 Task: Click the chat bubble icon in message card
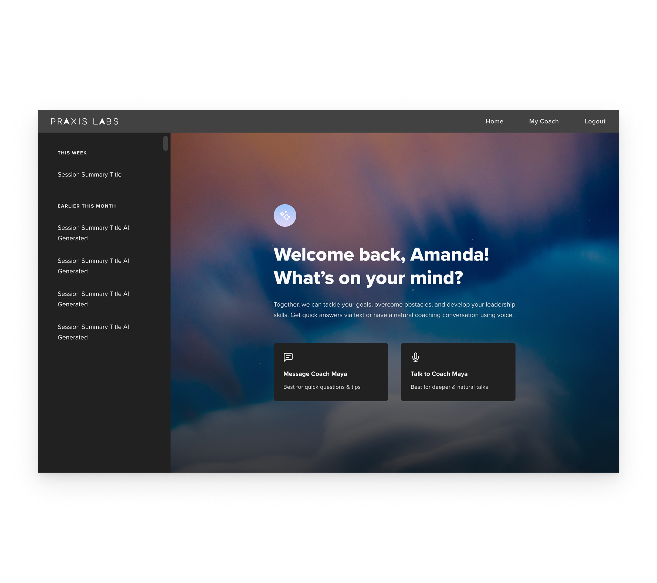tap(288, 357)
